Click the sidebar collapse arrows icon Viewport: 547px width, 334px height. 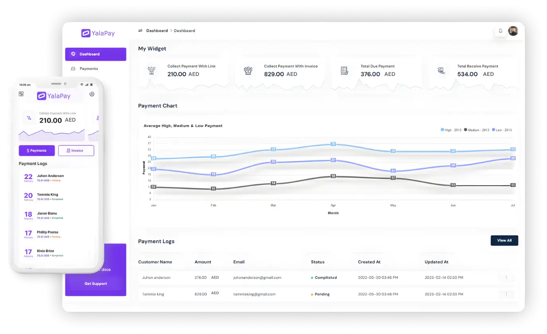coord(140,31)
